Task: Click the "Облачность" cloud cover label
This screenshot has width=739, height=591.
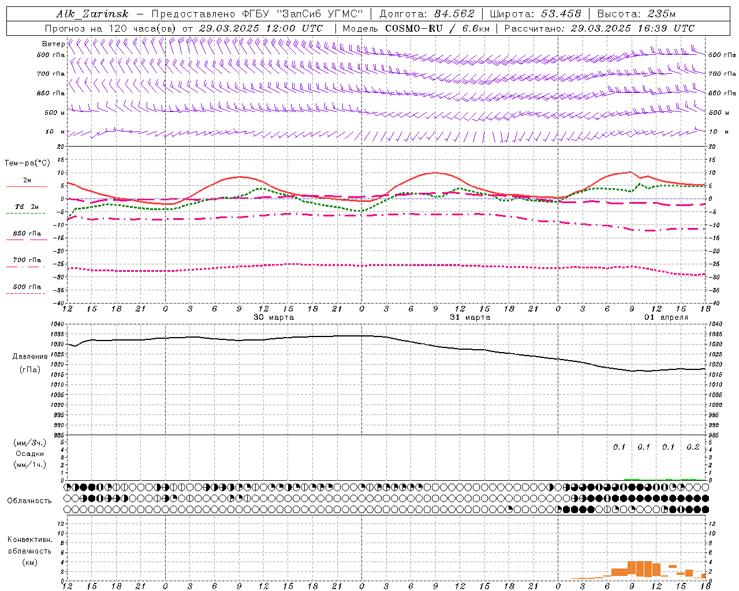Action: [29, 501]
